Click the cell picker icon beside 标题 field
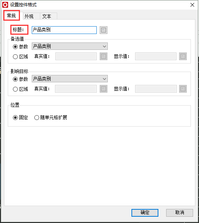The width and height of the screenshot is (199, 223). click(x=103, y=30)
